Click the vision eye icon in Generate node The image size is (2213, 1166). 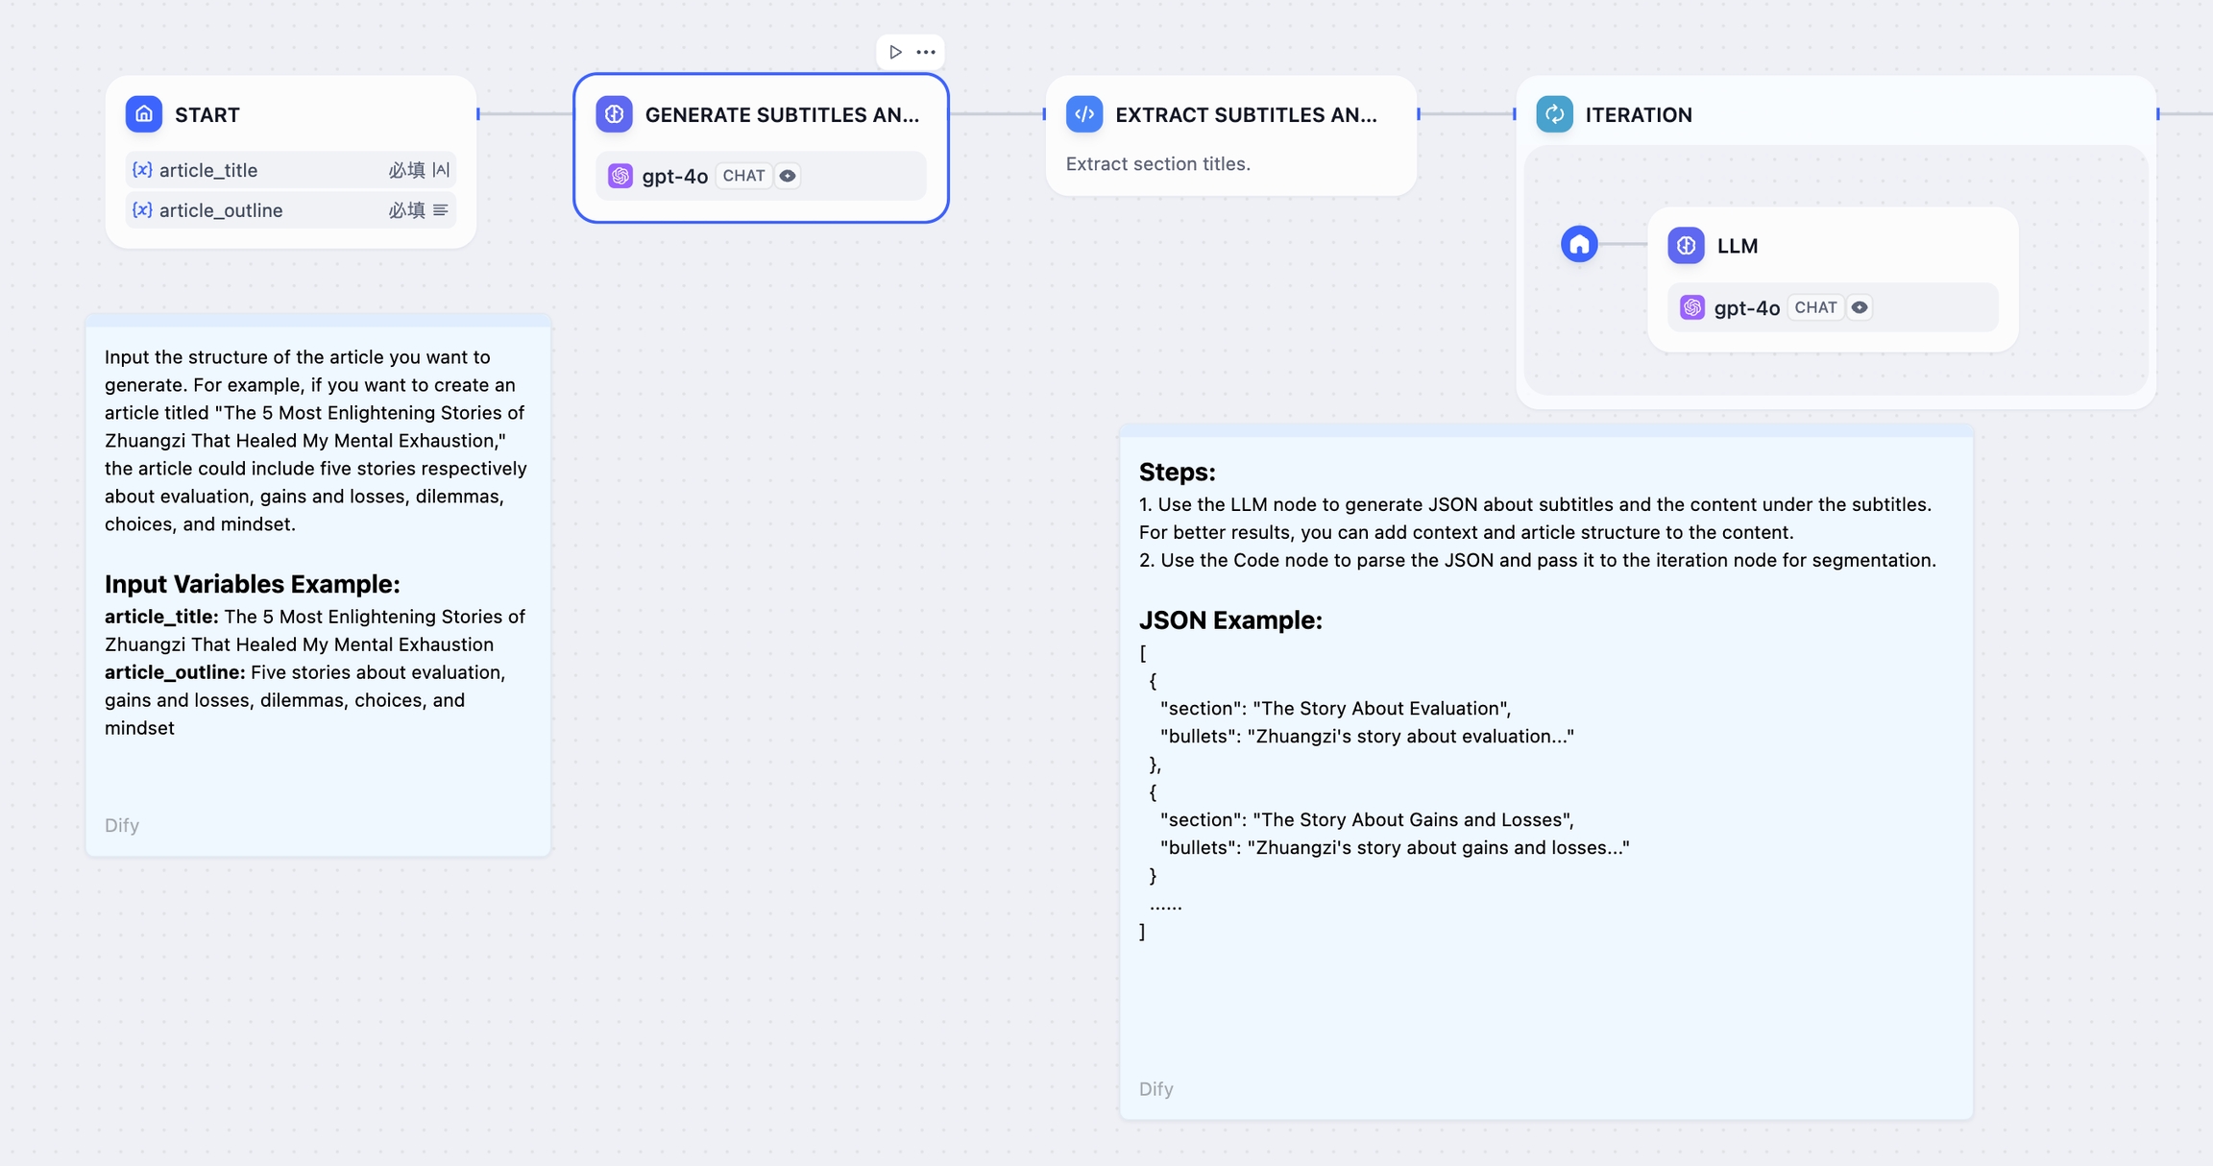click(x=788, y=176)
